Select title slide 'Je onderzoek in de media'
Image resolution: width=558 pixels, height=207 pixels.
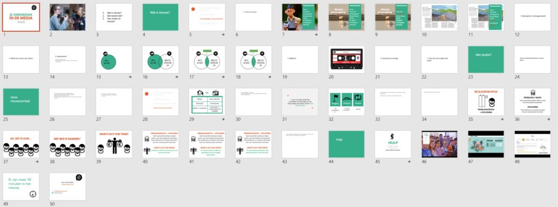click(x=21, y=17)
